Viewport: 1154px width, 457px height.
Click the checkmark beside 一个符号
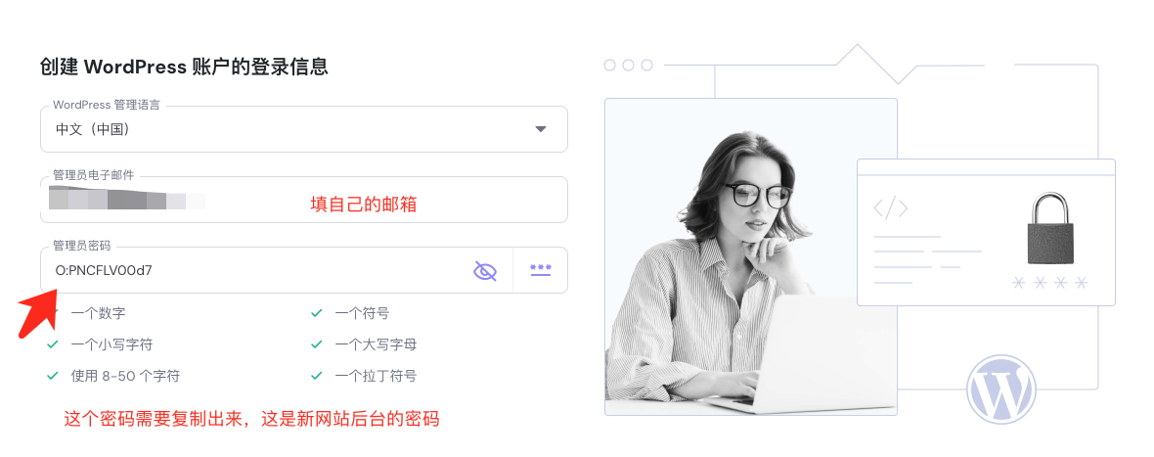(317, 313)
